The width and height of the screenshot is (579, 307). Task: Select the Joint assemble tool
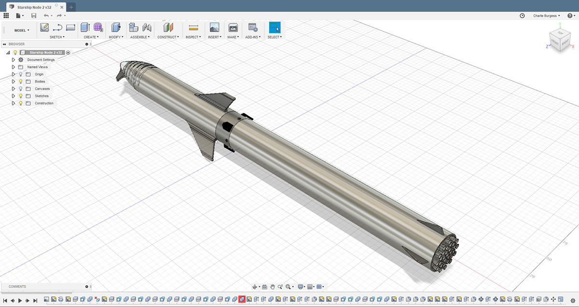click(147, 27)
